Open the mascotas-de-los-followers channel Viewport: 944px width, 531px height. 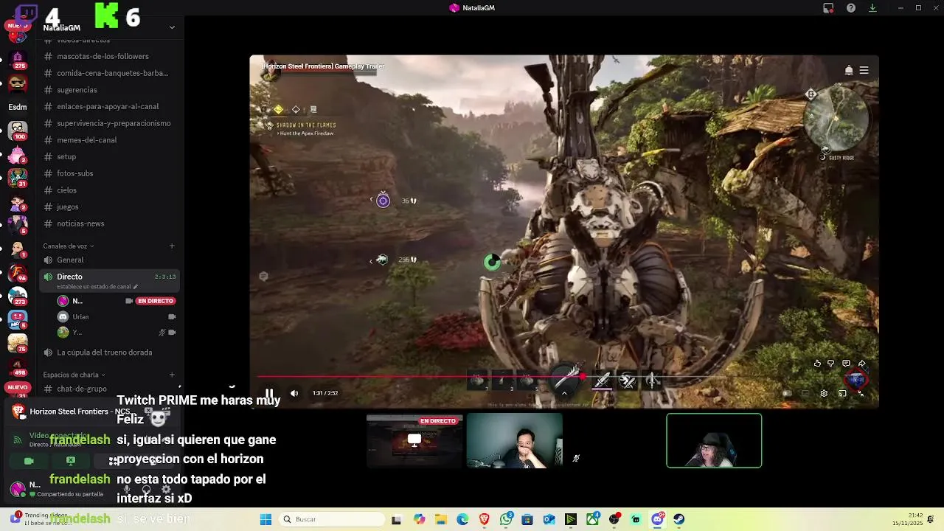point(111,56)
